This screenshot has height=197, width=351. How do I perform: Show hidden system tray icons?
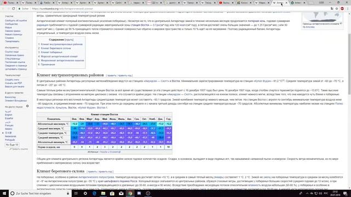(x=307, y=193)
